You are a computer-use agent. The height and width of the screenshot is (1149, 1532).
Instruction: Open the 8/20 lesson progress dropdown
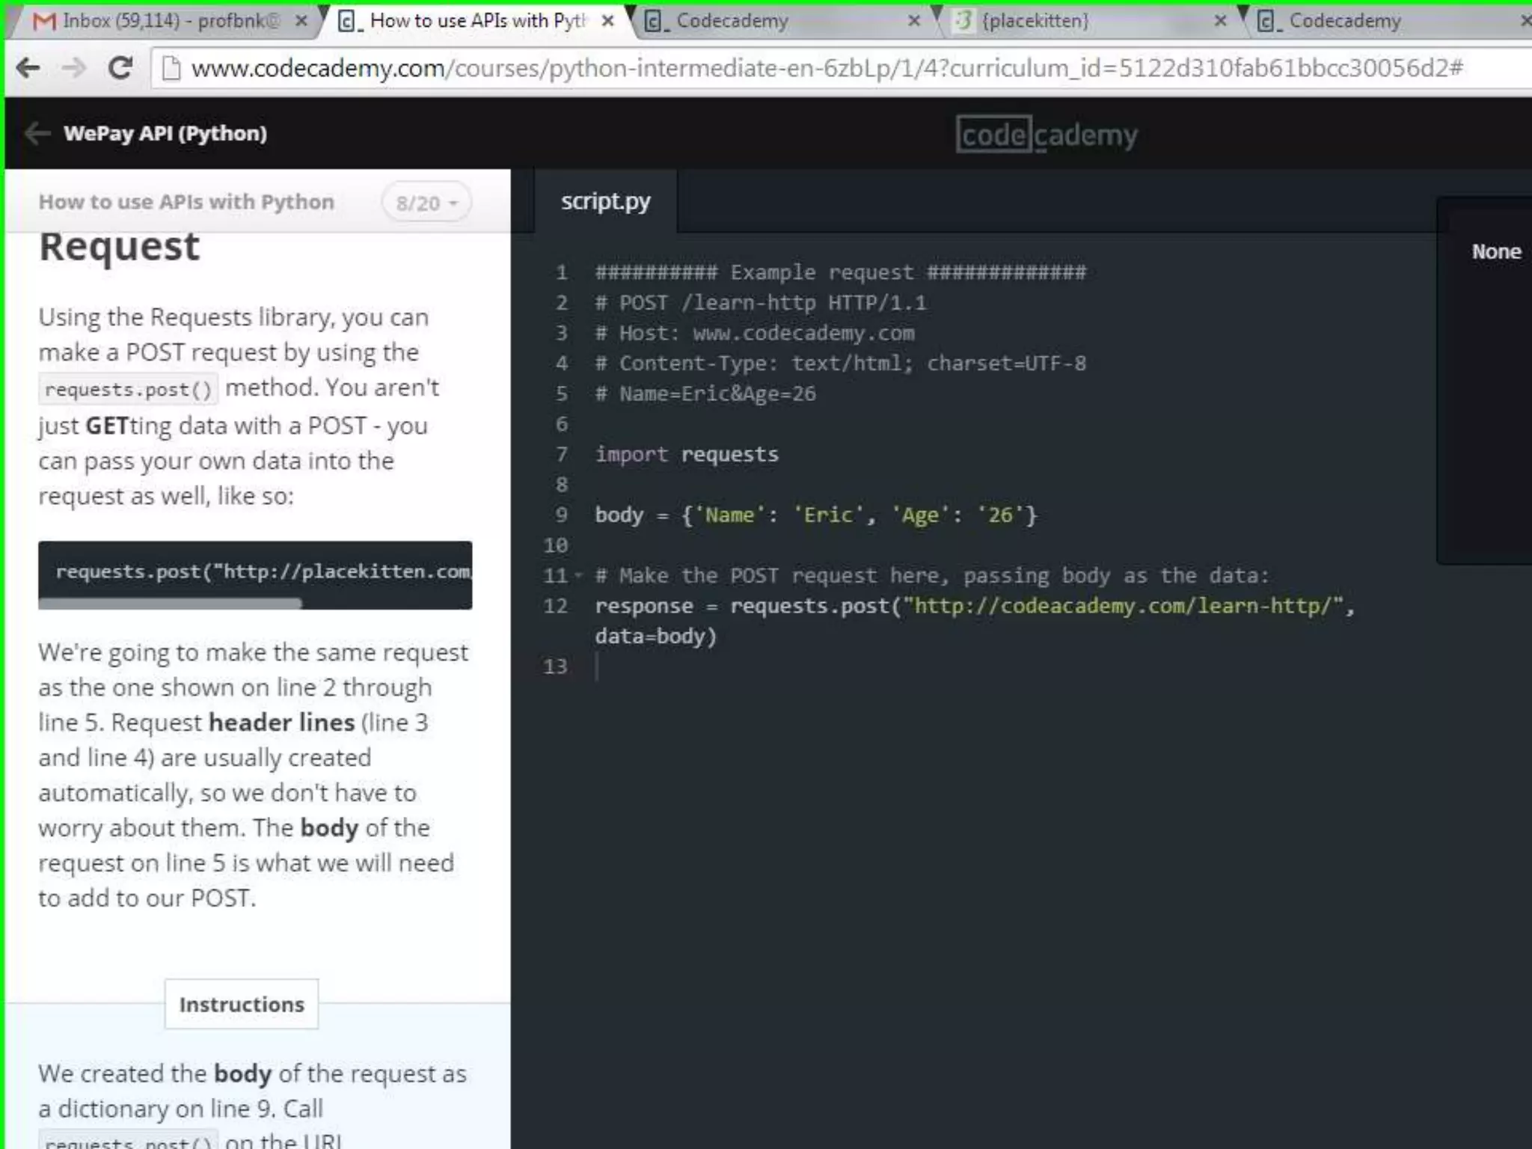click(x=426, y=203)
